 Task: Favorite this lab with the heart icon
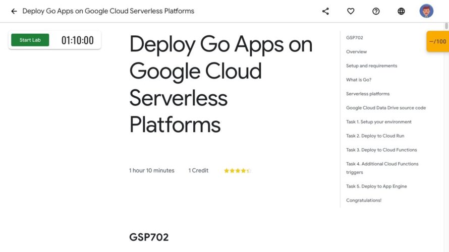(351, 11)
